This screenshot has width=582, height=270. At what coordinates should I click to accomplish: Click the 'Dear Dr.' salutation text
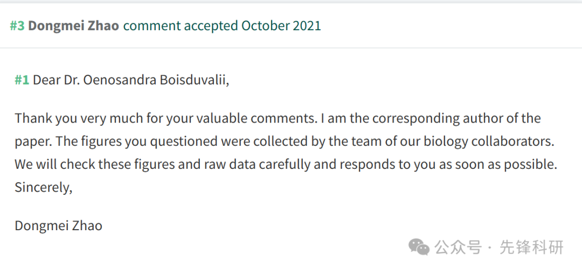(x=56, y=80)
